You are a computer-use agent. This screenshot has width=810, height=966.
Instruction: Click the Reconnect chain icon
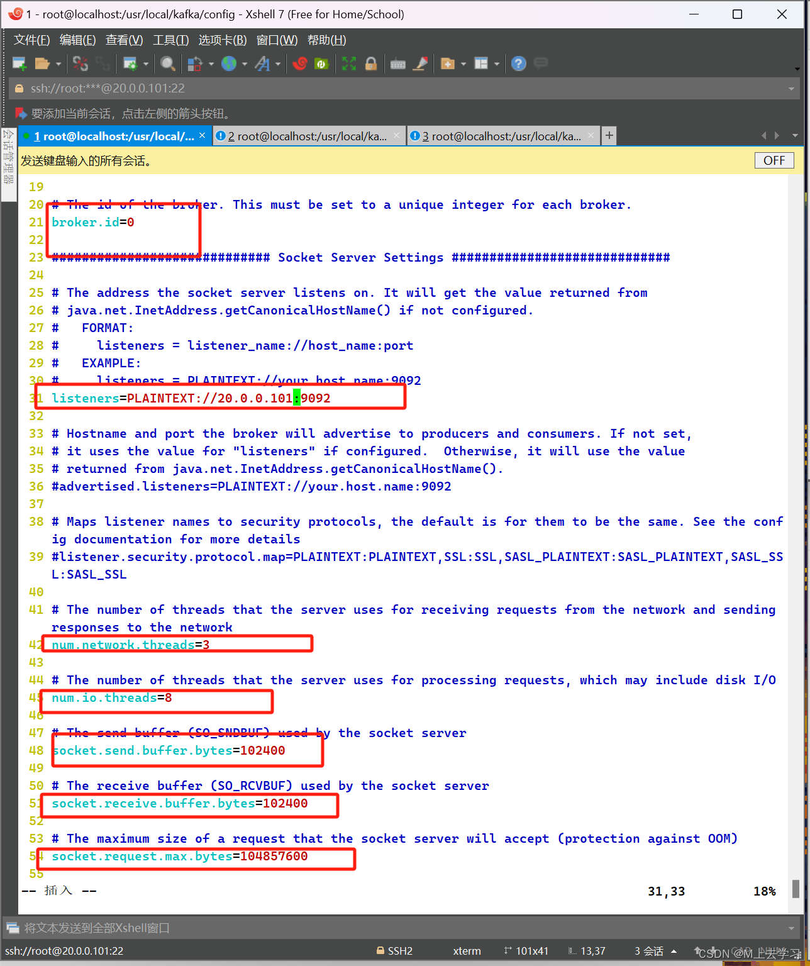tap(103, 64)
